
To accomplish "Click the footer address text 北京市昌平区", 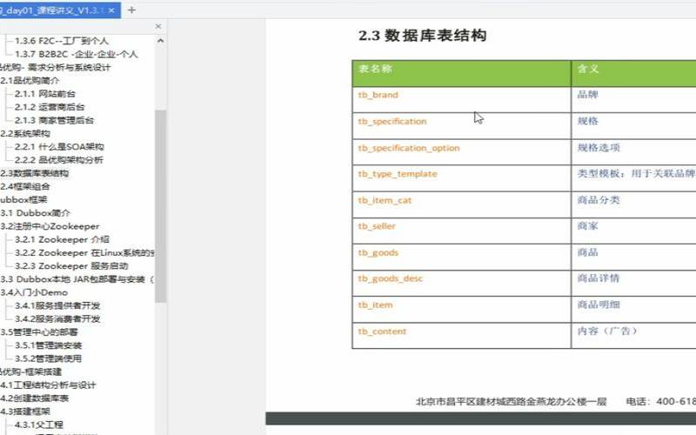I will coord(511,402).
